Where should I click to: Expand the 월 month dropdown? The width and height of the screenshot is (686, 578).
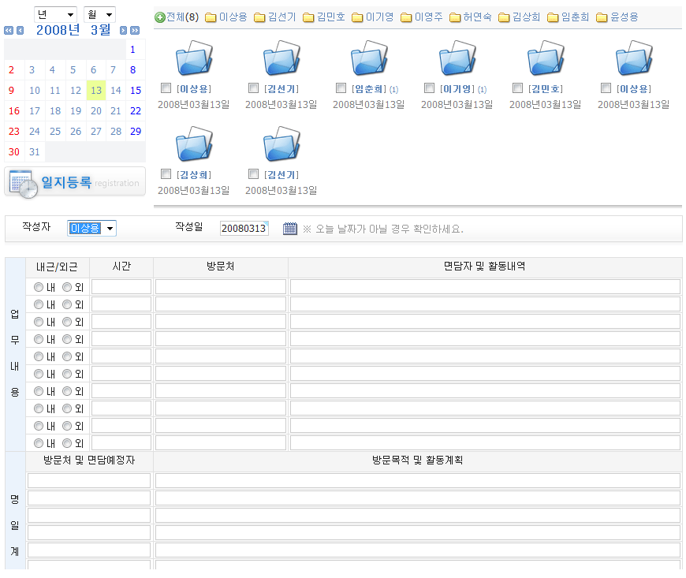(99, 14)
